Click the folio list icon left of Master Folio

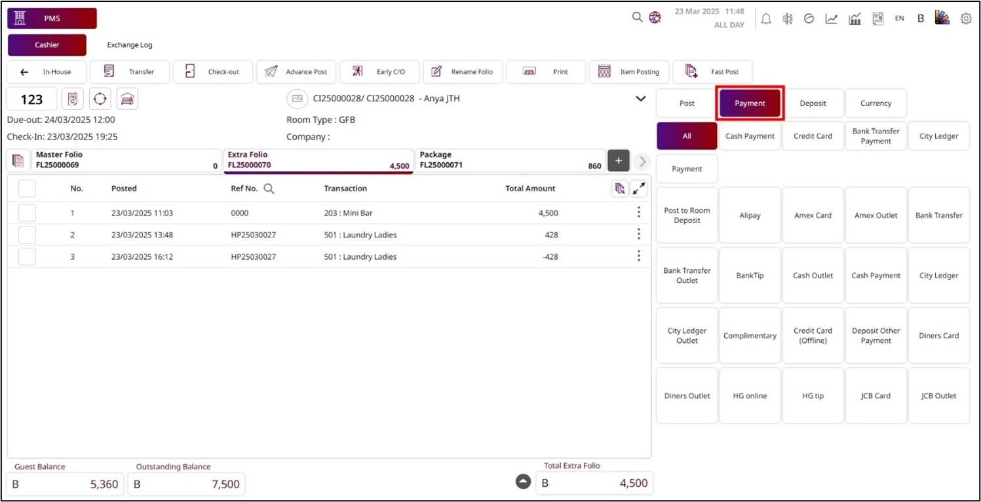pos(18,160)
